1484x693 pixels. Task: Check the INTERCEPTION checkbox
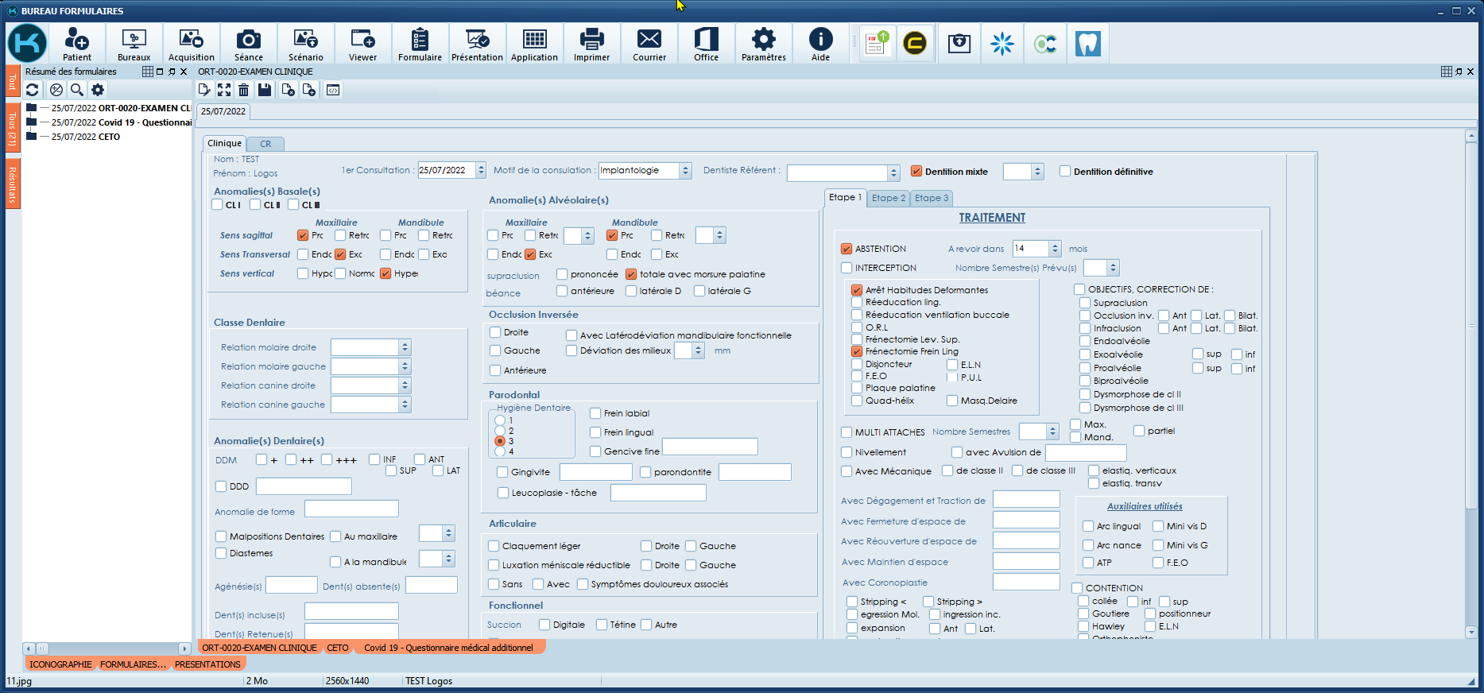847,268
